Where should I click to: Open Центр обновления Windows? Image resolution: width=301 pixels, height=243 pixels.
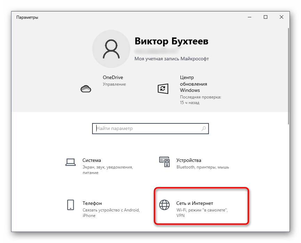[193, 84]
